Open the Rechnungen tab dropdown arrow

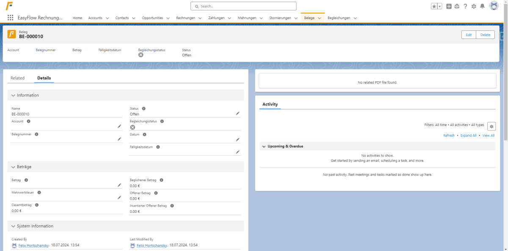(202, 18)
